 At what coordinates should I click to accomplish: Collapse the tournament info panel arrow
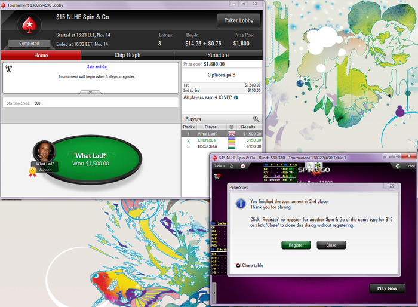90,92
